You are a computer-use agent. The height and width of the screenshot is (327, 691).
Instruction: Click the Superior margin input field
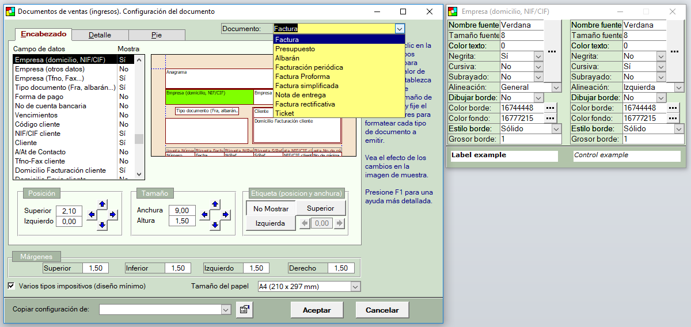(x=96, y=268)
